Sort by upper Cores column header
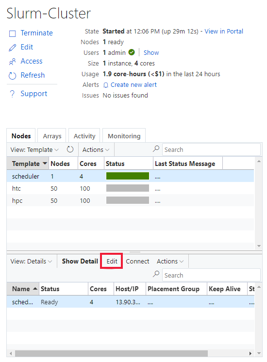 [x=91, y=164]
